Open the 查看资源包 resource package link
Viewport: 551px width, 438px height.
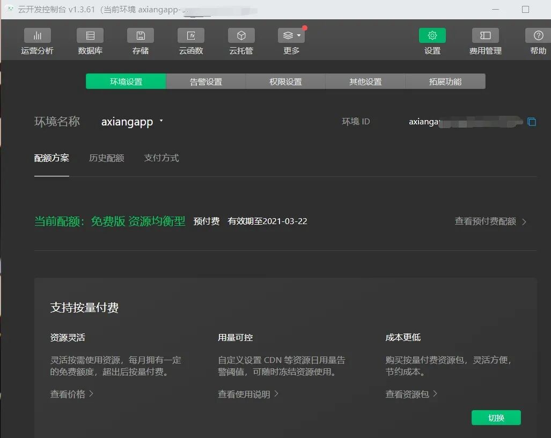(408, 394)
